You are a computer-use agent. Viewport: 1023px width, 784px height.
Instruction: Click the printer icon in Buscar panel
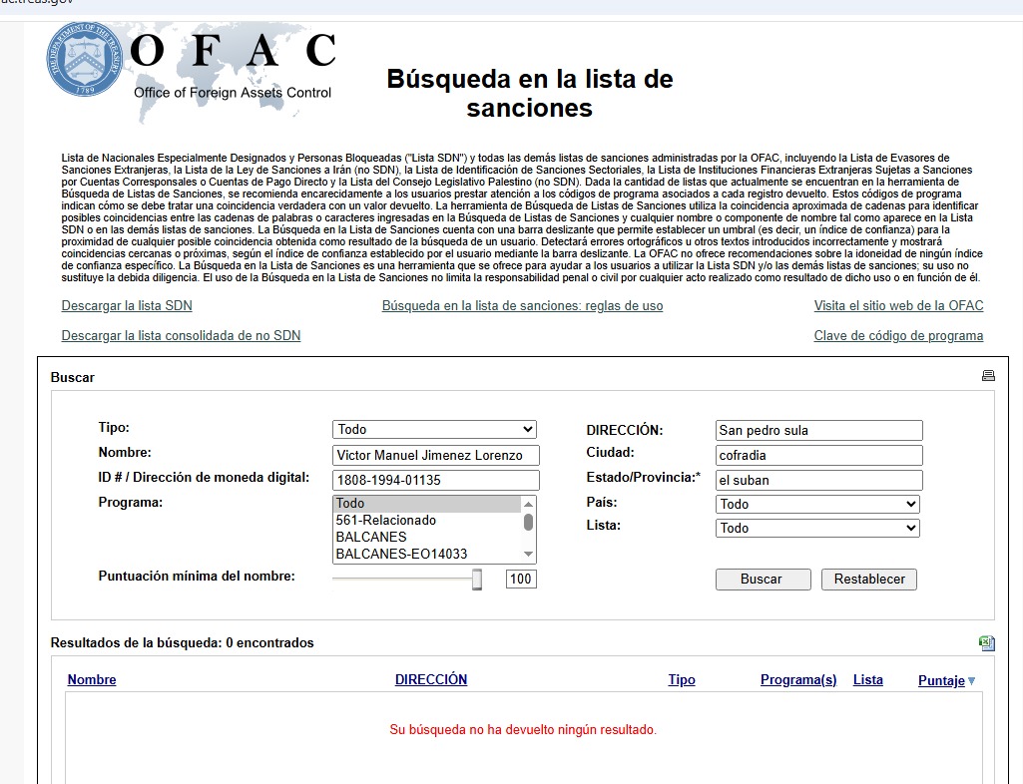coord(988,376)
